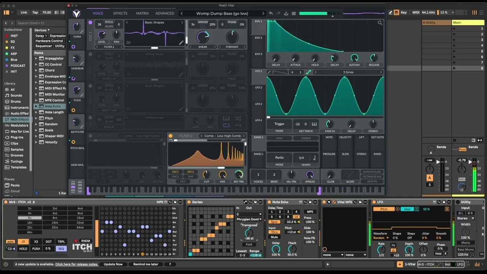Switch to Vital's VOICE tab
Image resolution: width=487 pixels, height=274 pixels.
click(98, 13)
